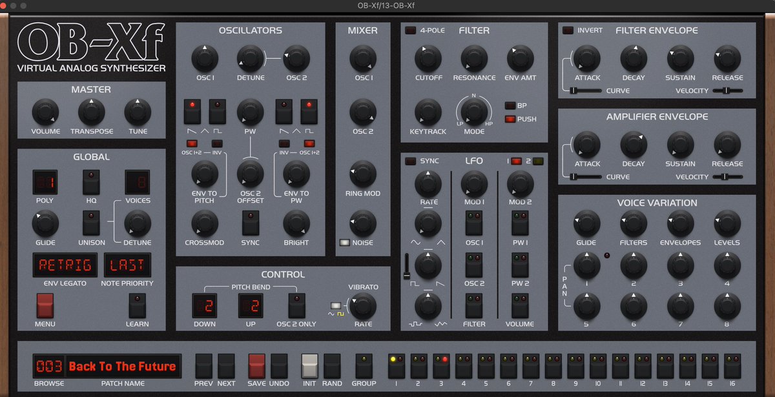Select patch button 5
The height and width of the screenshot is (397, 775).
coord(486,365)
